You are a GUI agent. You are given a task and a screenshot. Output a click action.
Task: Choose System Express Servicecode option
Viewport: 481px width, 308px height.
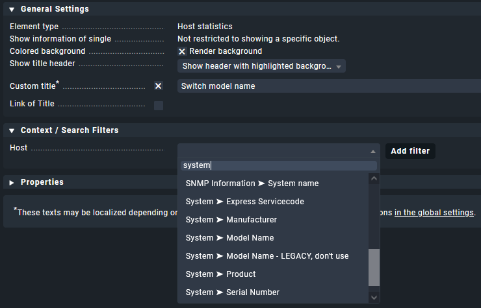coord(244,202)
